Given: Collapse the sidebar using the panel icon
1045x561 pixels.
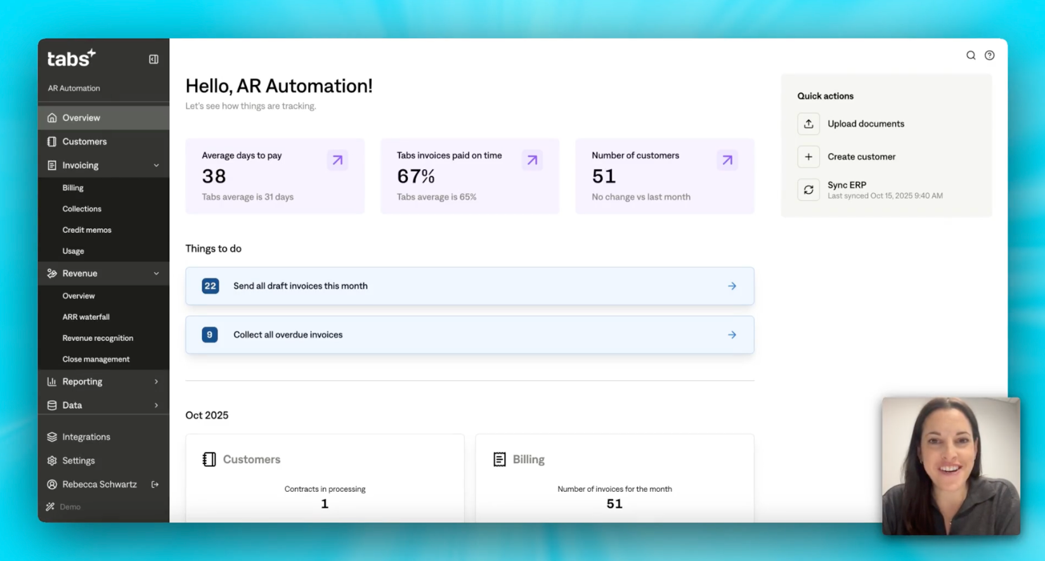Looking at the screenshot, I should point(153,59).
